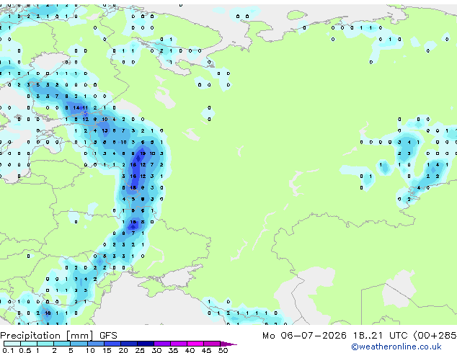Open the weatheronline.co.uk copyright link
Image resolution: width=457 pixels, height=353 pixels.
click(396, 347)
